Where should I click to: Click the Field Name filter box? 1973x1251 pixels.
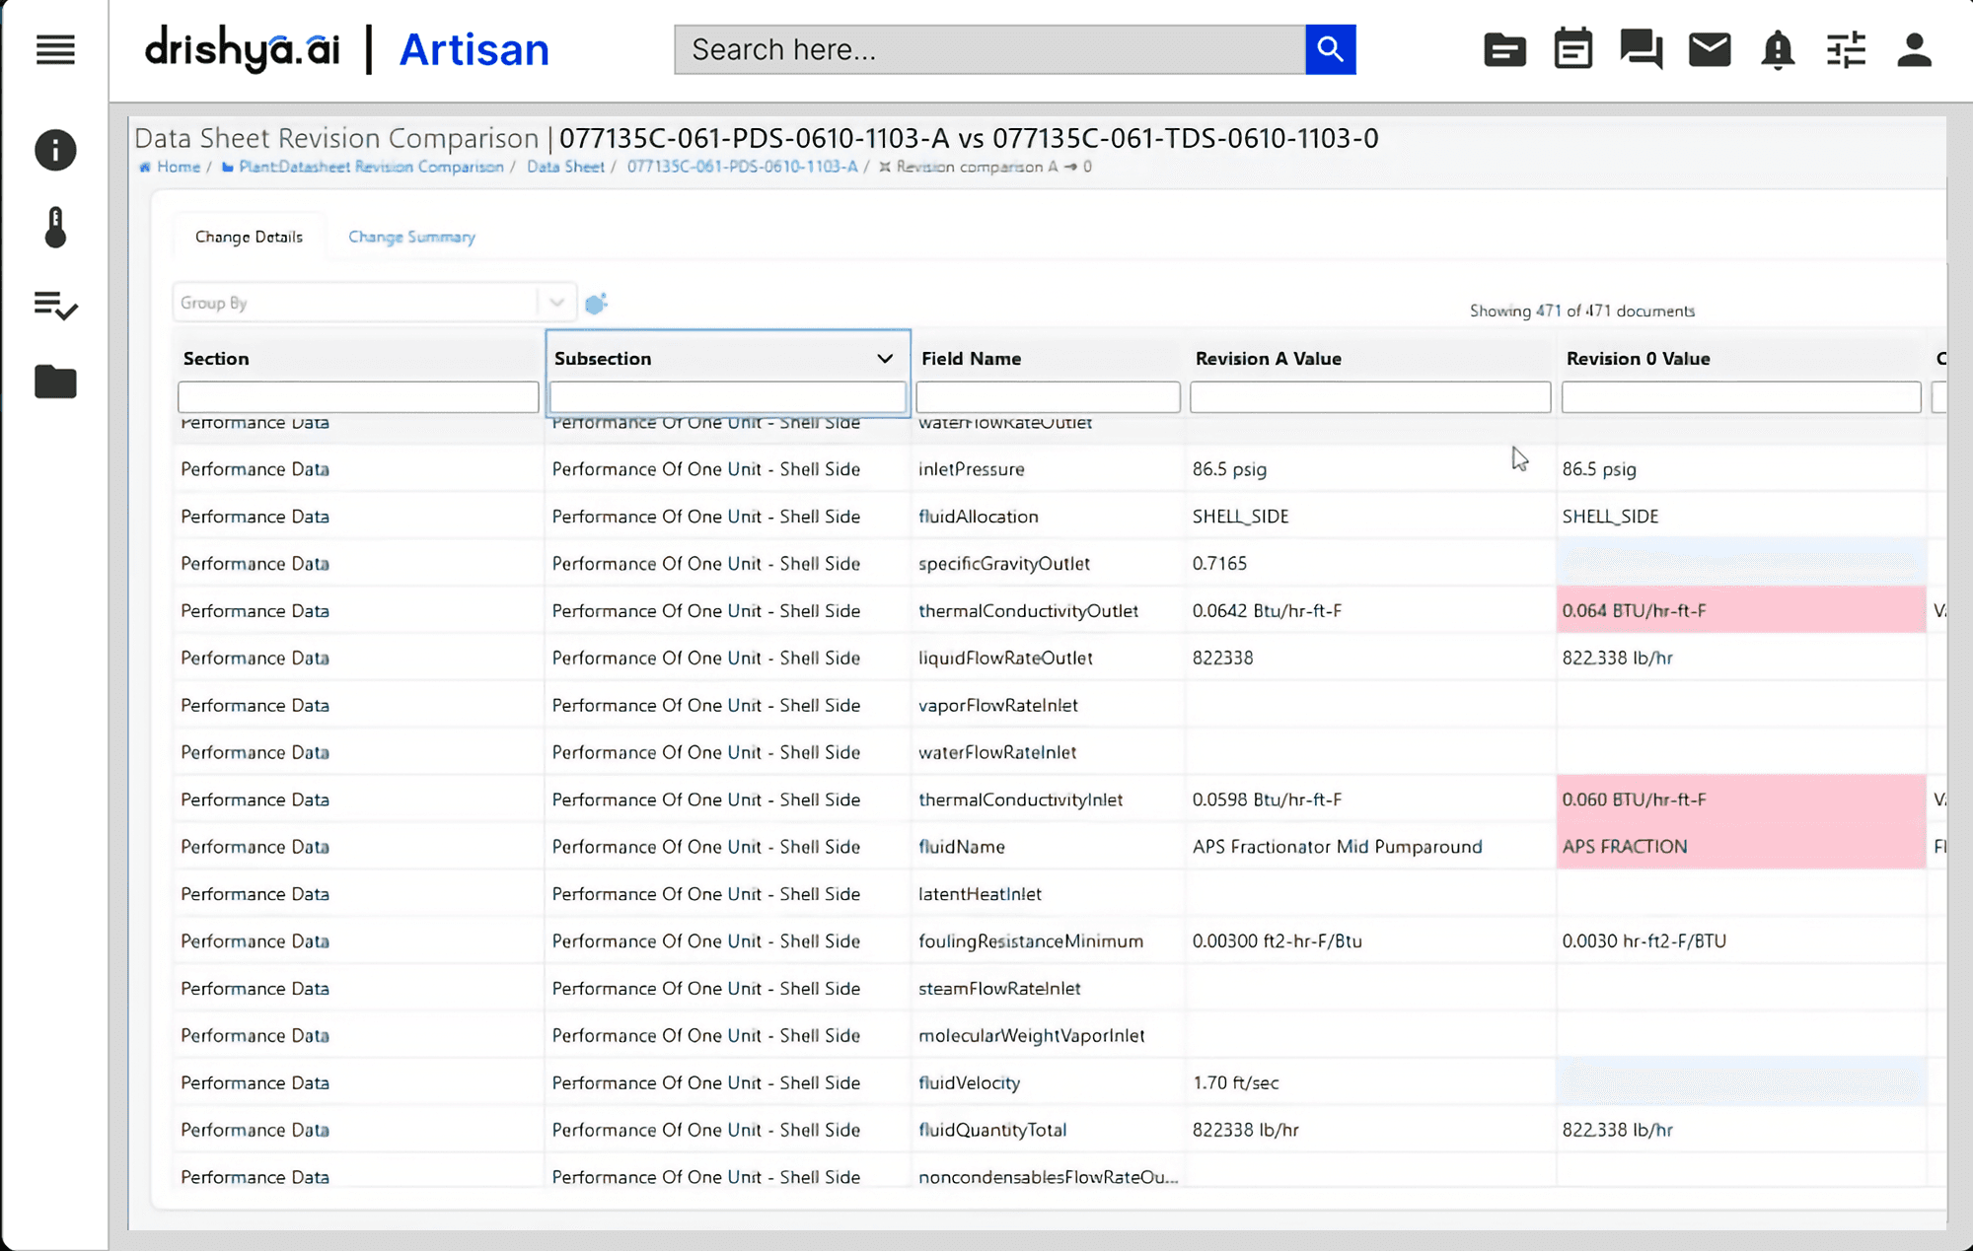point(1048,397)
